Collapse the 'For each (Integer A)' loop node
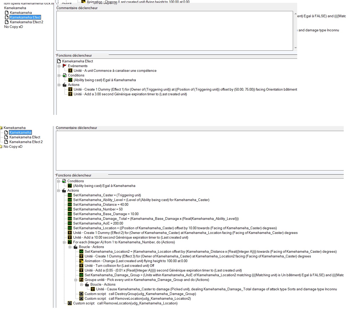This screenshot has width=362, height=324. click(64, 242)
